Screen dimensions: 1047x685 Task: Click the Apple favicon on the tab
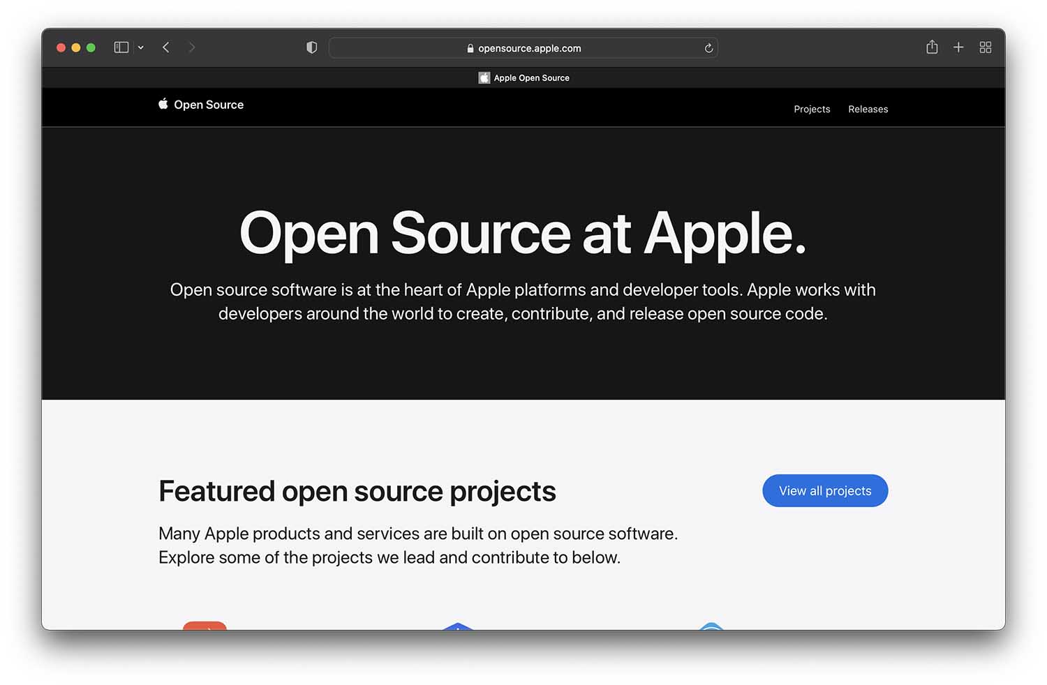coord(484,78)
